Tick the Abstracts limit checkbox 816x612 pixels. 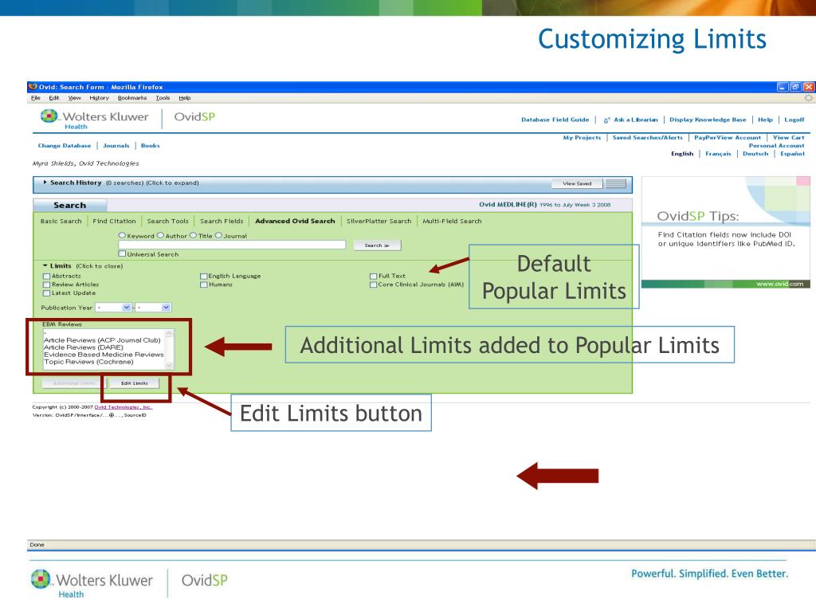coord(47,277)
